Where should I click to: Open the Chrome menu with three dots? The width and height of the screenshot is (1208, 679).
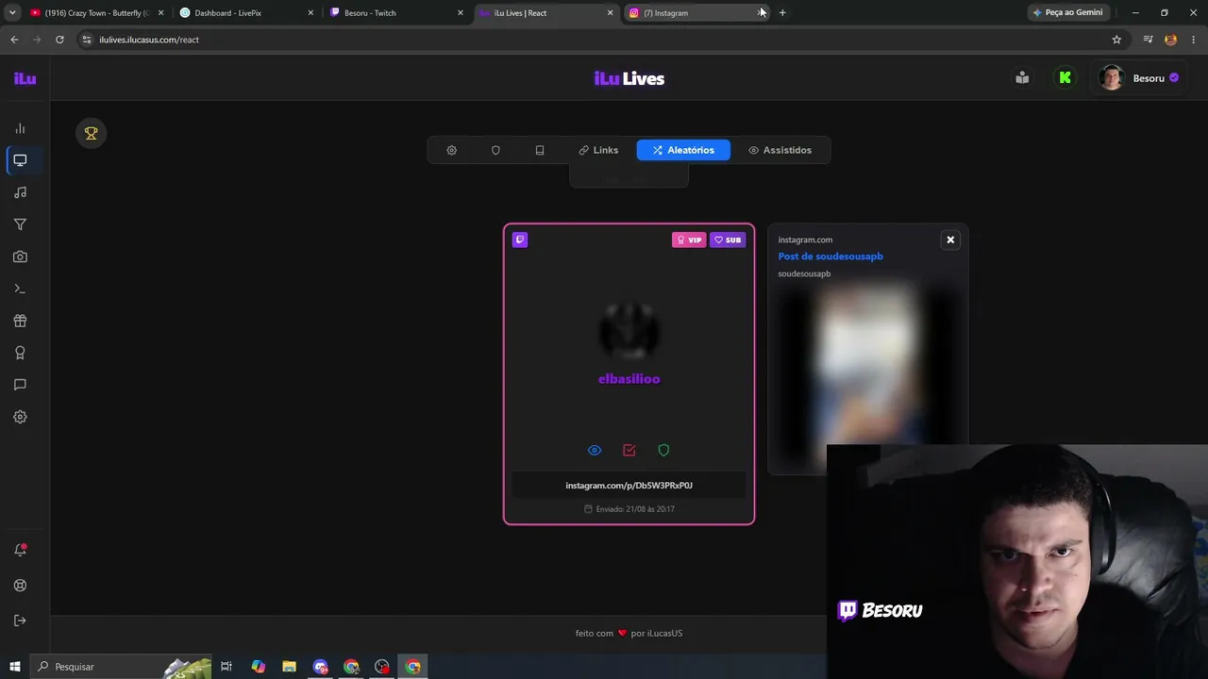coord(1195,40)
